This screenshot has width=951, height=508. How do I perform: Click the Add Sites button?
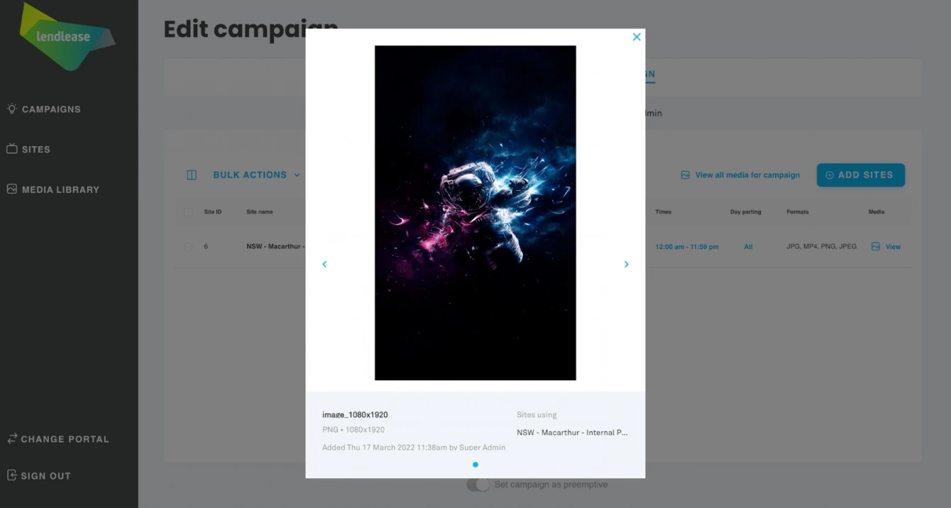[x=861, y=175]
